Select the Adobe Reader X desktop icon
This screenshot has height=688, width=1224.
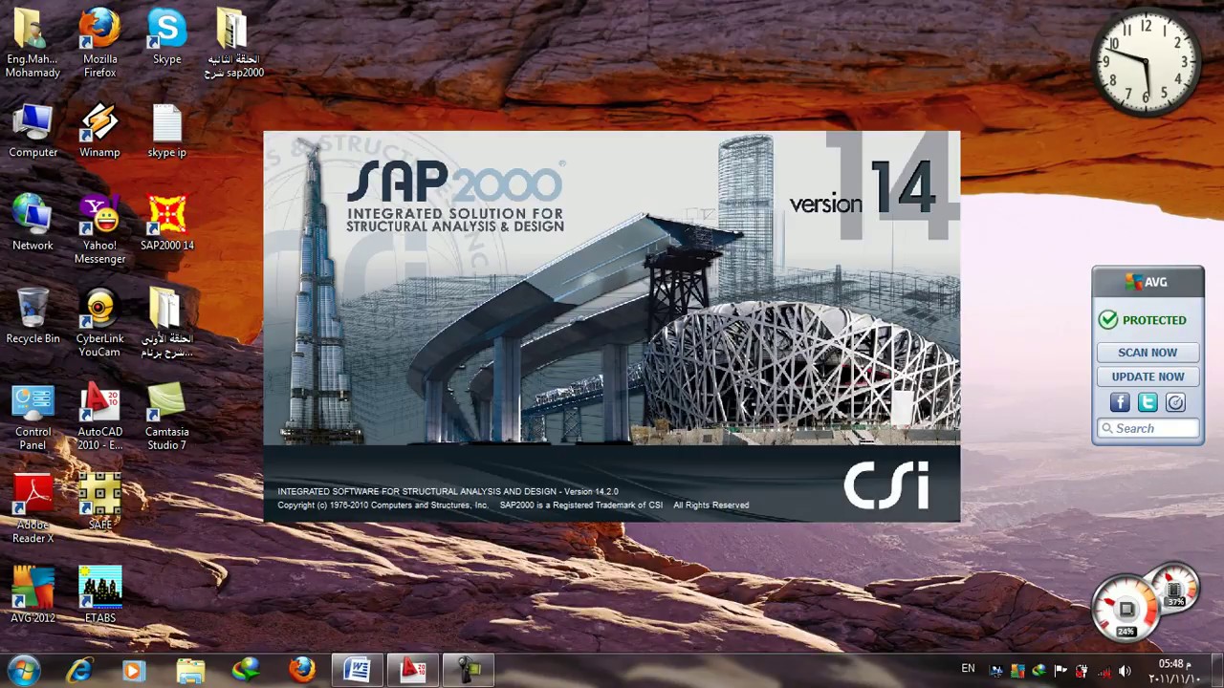click(x=33, y=508)
